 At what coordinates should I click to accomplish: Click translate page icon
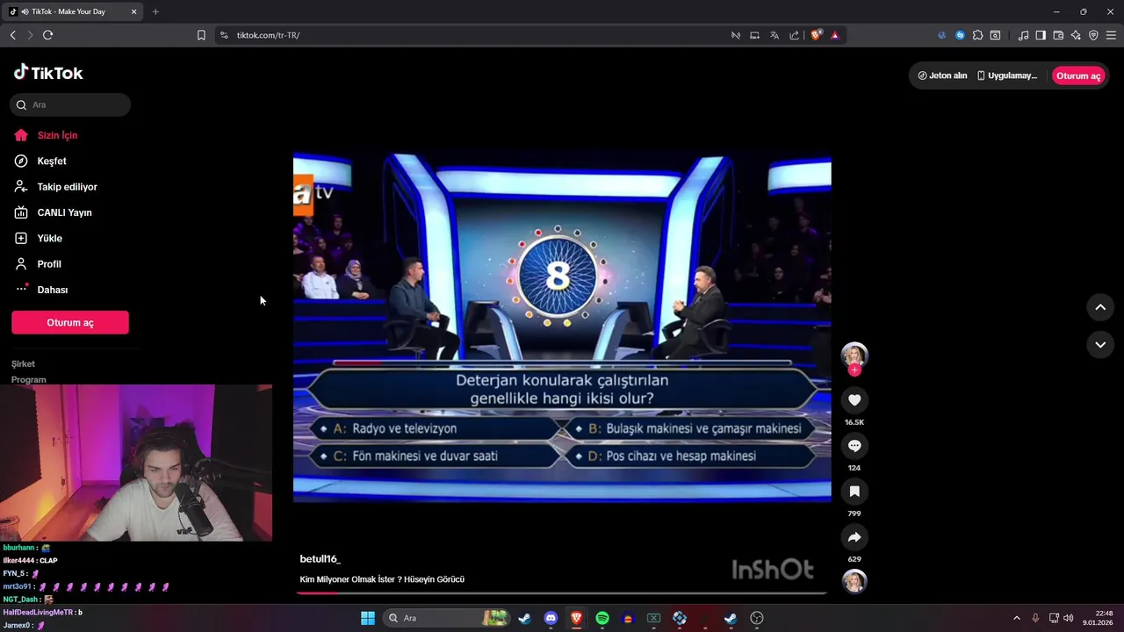(775, 35)
